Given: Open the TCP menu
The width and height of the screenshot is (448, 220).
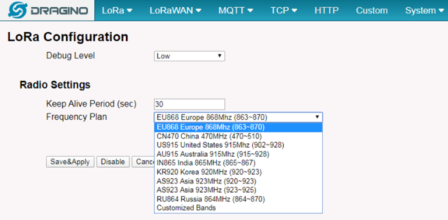Looking at the screenshot, I should tap(284, 10).
